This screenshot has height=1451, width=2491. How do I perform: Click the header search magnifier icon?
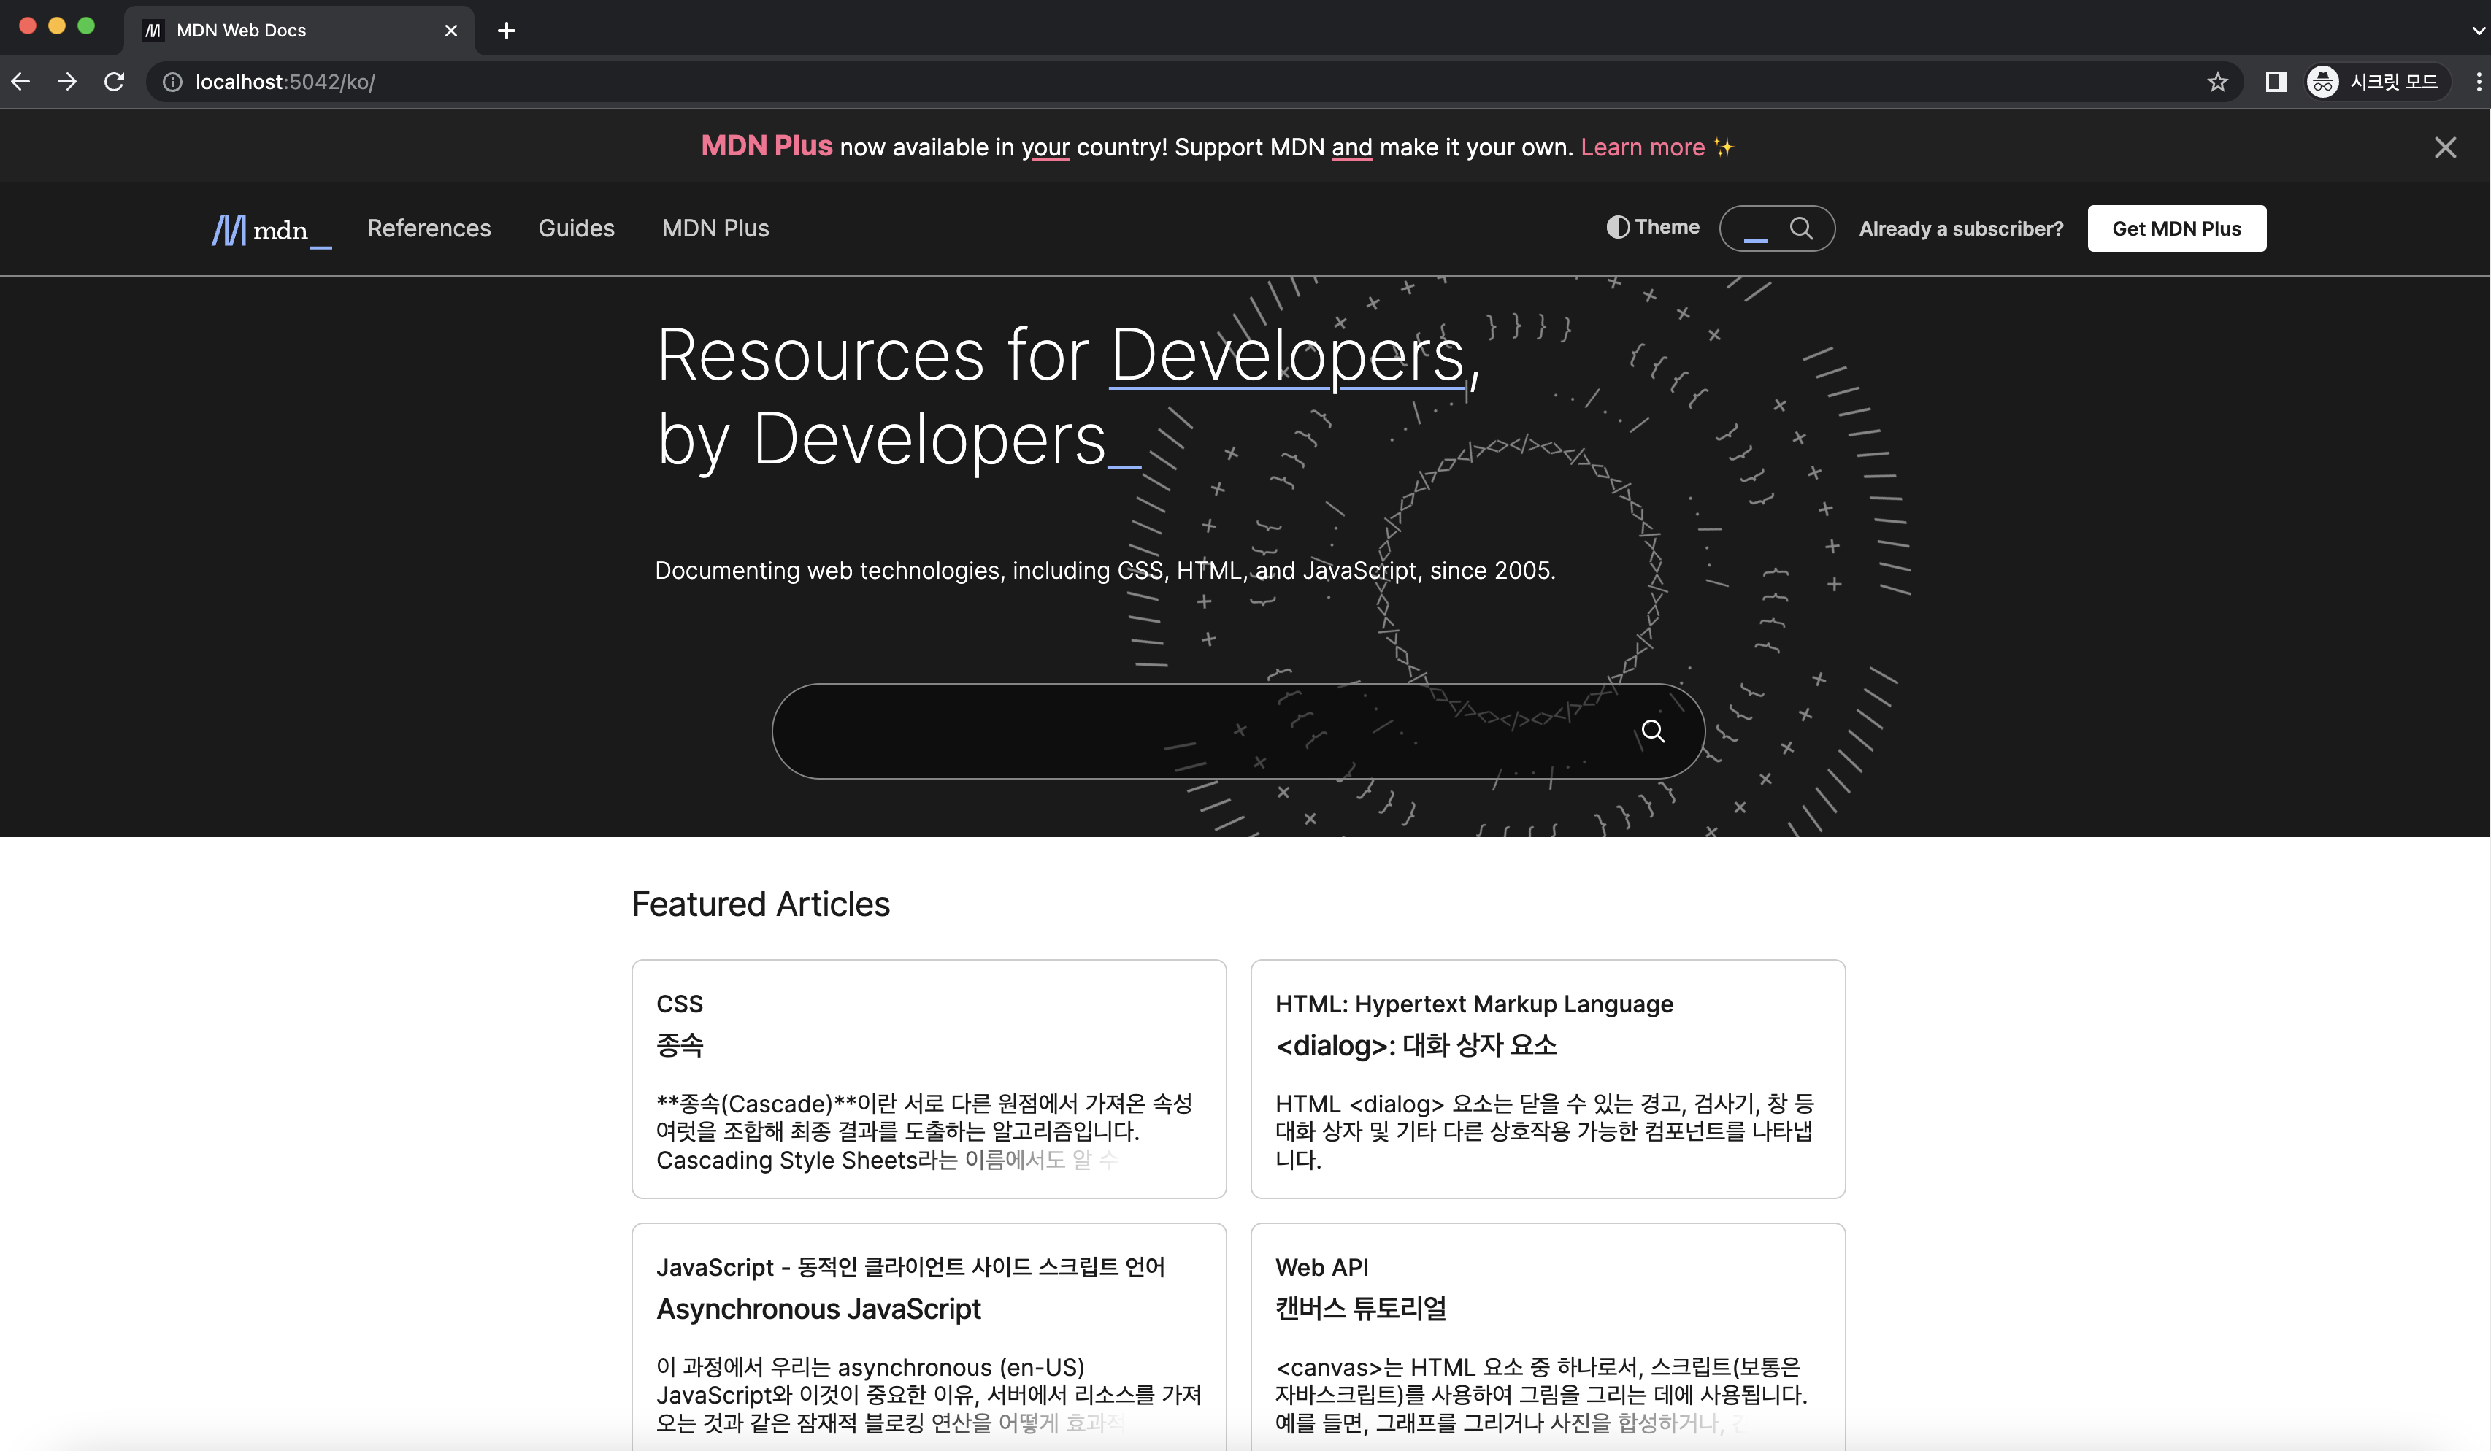pos(1800,228)
